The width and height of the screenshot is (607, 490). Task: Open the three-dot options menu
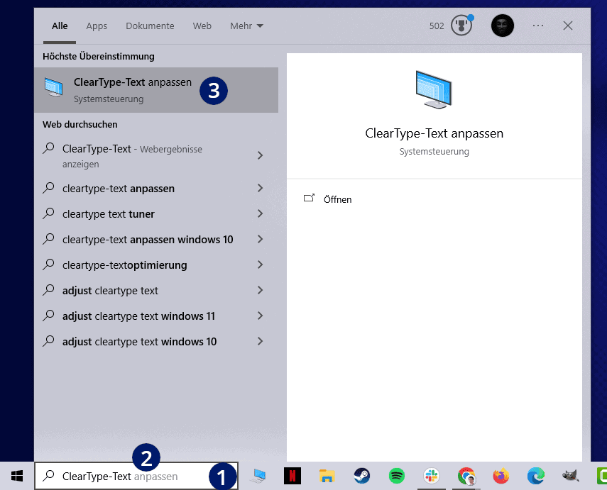(x=538, y=26)
